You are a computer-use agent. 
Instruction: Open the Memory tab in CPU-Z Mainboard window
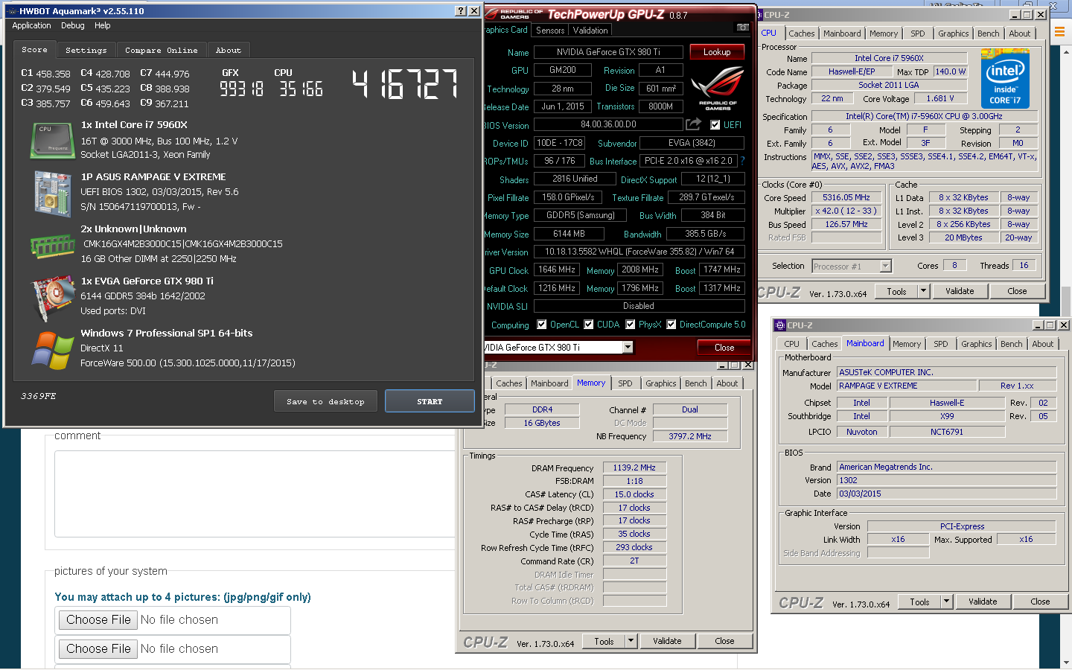(907, 344)
